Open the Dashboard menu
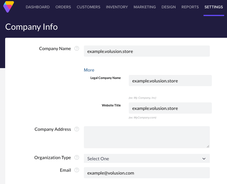The height and width of the screenshot is (184, 227). coord(38,7)
